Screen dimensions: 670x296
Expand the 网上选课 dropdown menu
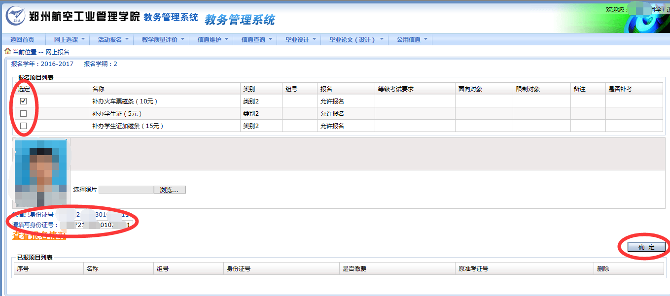(x=69, y=39)
